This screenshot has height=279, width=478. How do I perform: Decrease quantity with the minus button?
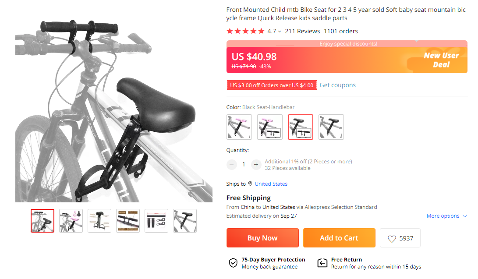[232, 165]
